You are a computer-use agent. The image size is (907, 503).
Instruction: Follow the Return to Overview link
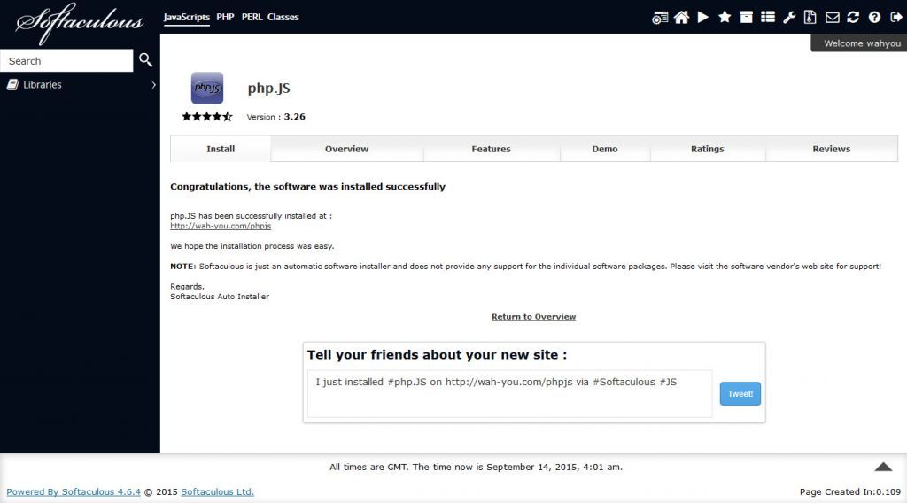pos(533,317)
